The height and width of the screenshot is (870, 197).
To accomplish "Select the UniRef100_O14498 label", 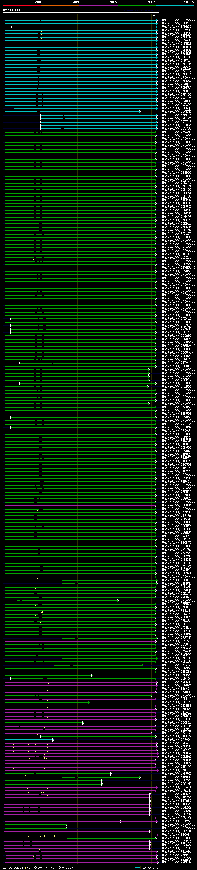I will (x=177, y=217).
